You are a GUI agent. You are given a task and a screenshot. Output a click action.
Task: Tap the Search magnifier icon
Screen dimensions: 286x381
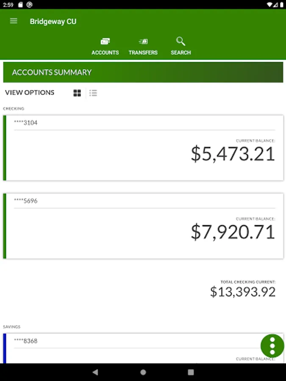pos(181,41)
